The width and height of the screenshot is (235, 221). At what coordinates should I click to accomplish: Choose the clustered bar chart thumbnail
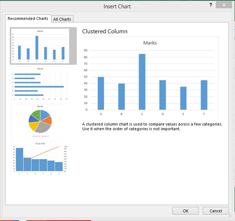[x=40, y=84]
